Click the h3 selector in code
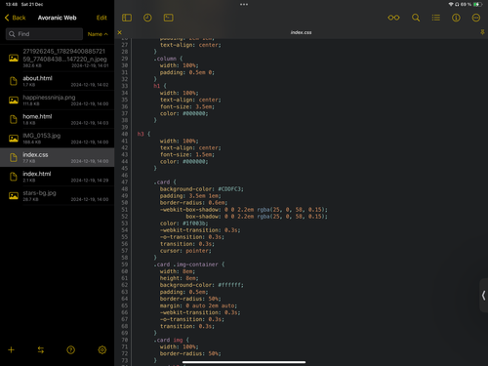Screen dimensions: 488x366 [x=141, y=134]
